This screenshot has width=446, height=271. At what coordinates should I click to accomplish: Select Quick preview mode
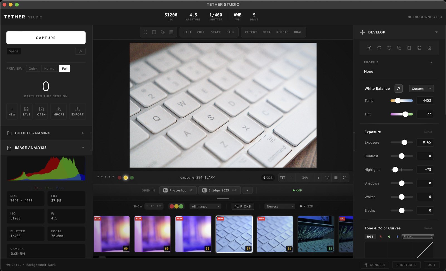(33, 69)
